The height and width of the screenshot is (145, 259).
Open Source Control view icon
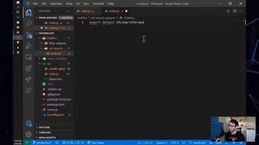[29, 35]
